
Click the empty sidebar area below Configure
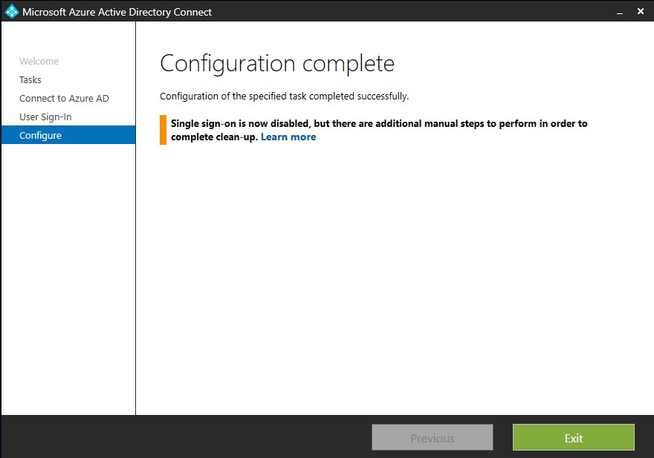click(x=68, y=282)
